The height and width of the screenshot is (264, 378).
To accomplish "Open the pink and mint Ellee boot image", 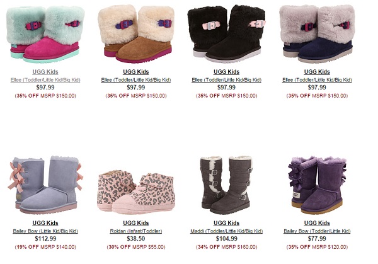I will [x=45, y=34].
